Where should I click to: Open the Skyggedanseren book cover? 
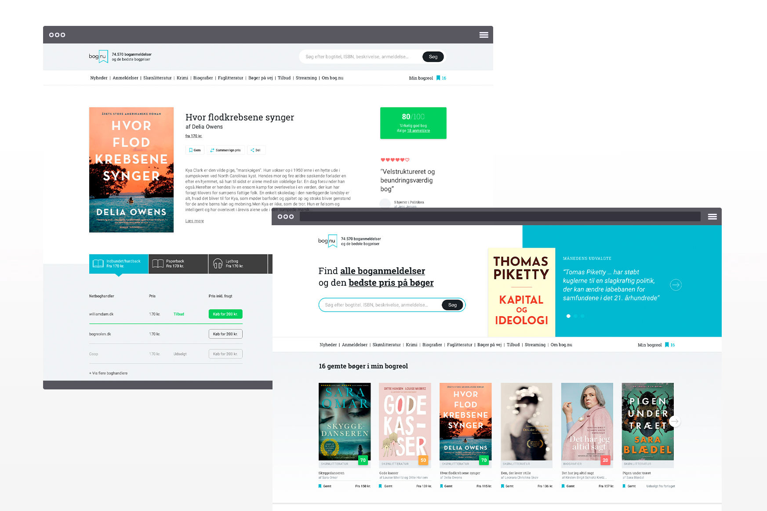(345, 421)
